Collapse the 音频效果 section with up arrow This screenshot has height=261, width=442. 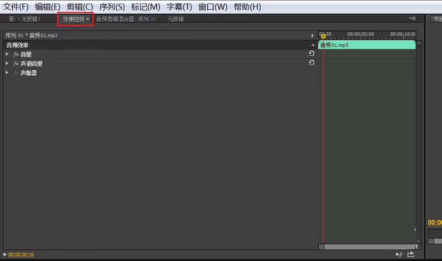(x=313, y=45)
